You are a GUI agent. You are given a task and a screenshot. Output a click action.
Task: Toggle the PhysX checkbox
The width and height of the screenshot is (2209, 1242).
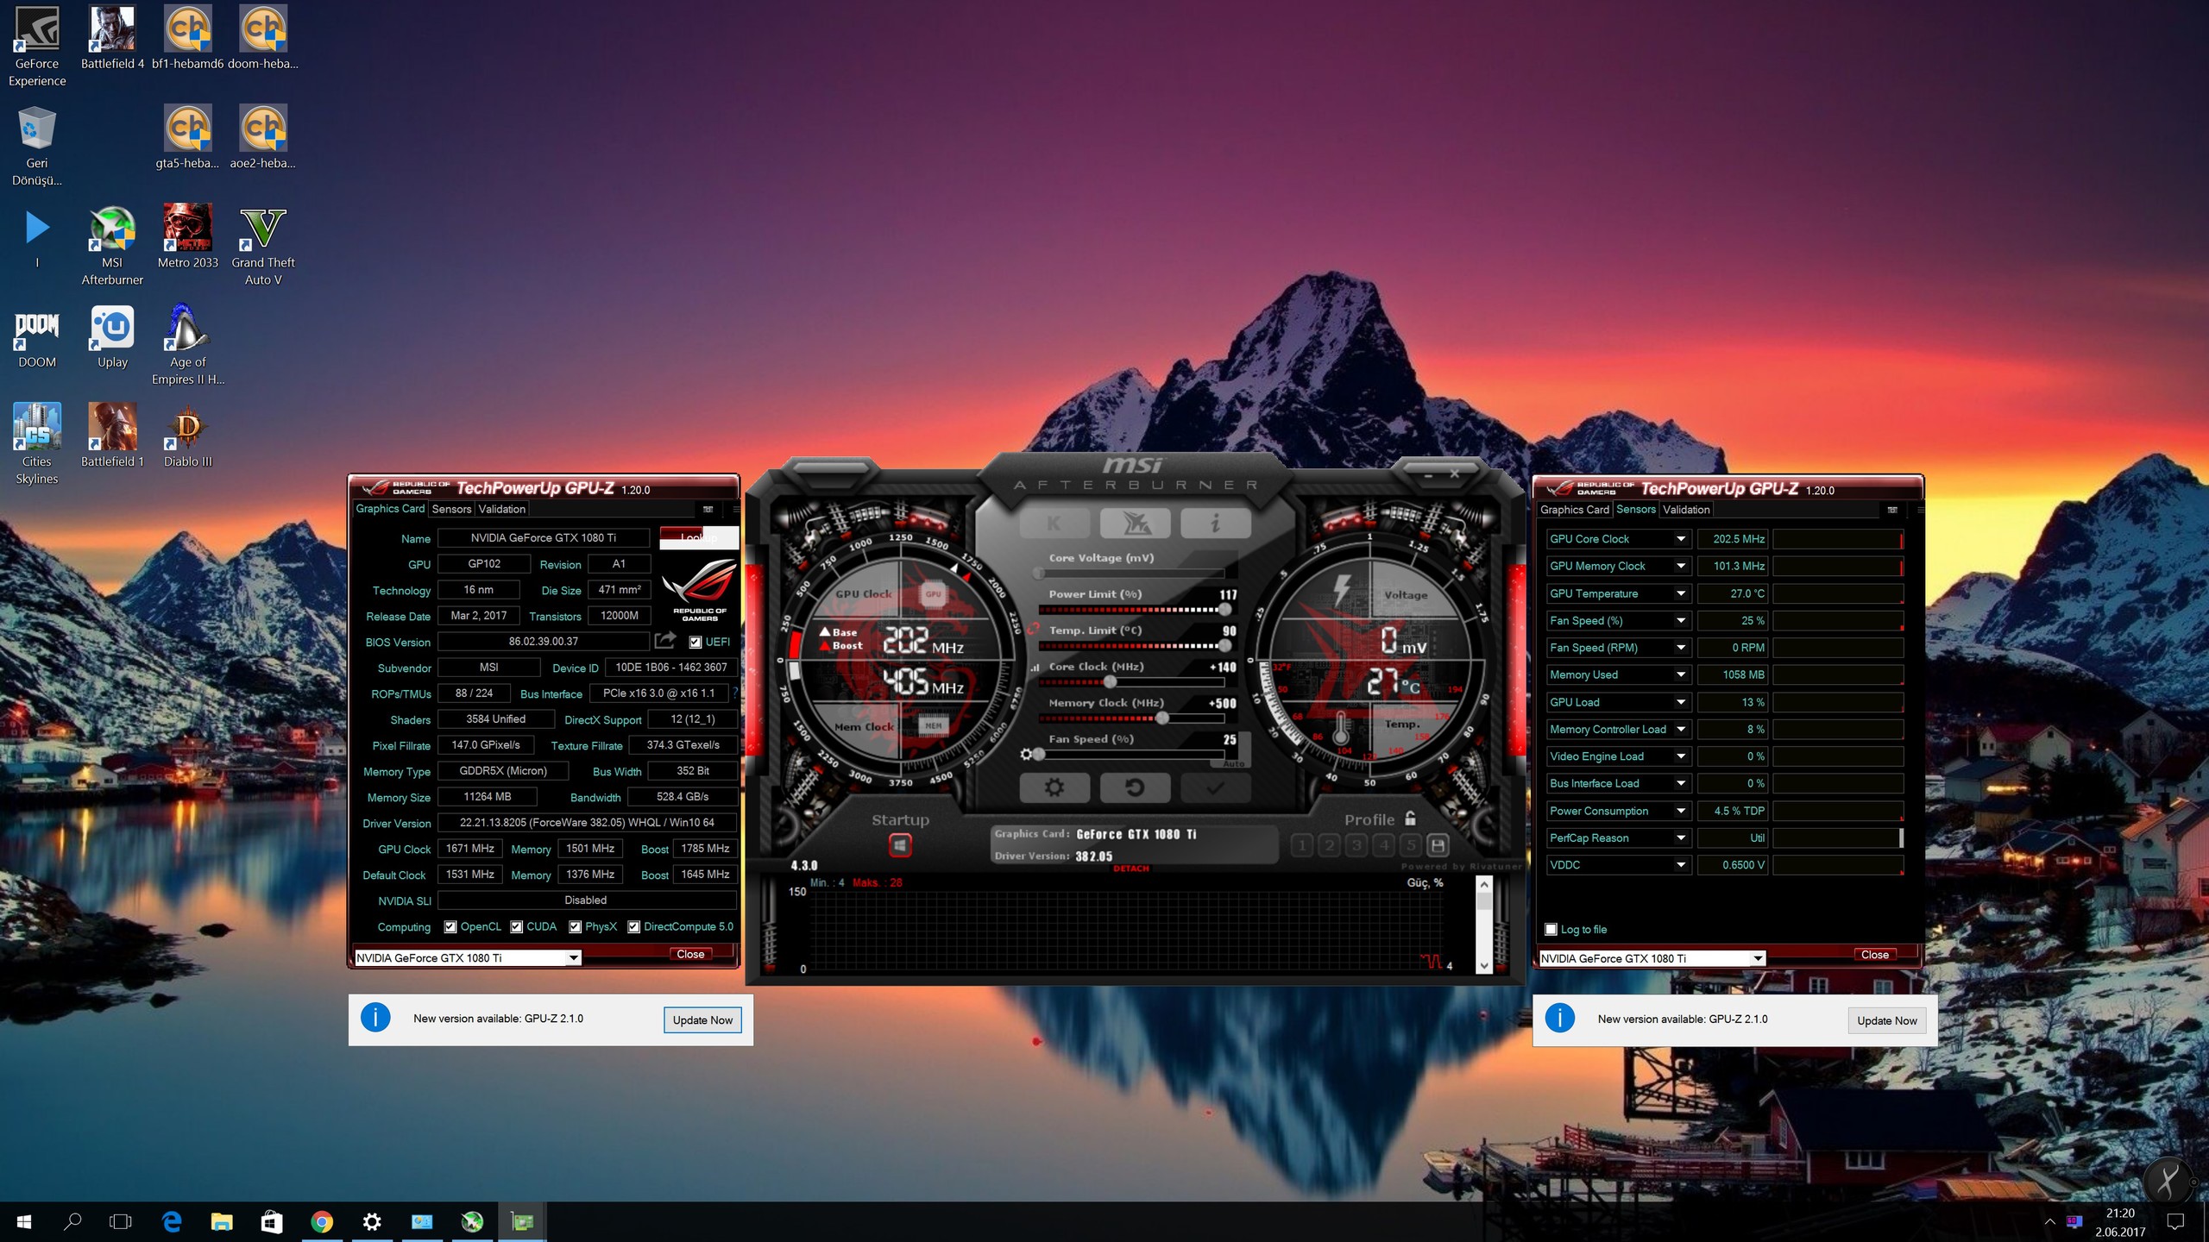pyautogui.click(x=576, y=927)
